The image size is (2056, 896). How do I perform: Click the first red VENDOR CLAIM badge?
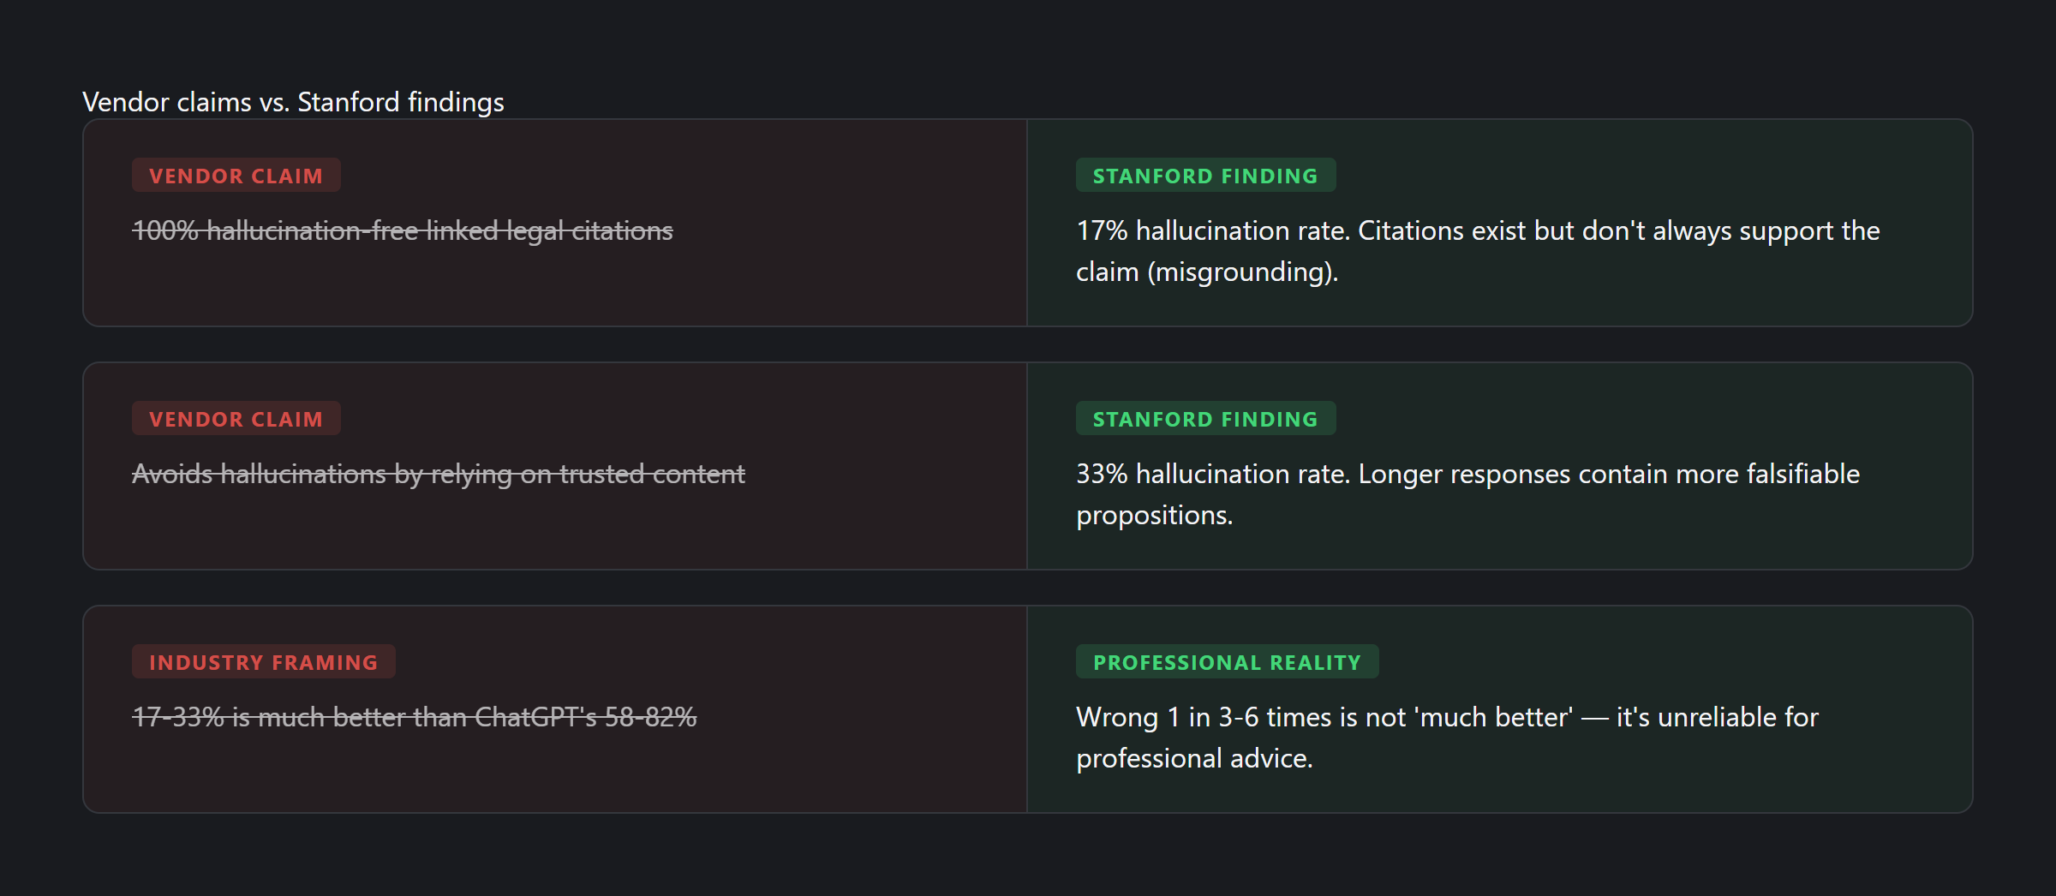(236, 176)
